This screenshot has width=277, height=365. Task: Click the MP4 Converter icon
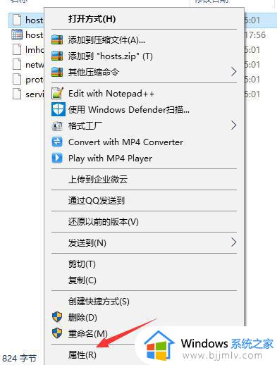57,142
